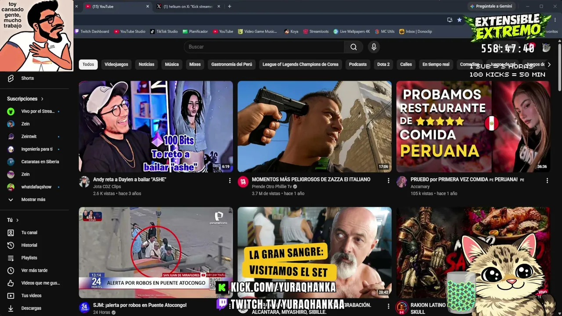Filter feed by Podcasts

point(358,65)
